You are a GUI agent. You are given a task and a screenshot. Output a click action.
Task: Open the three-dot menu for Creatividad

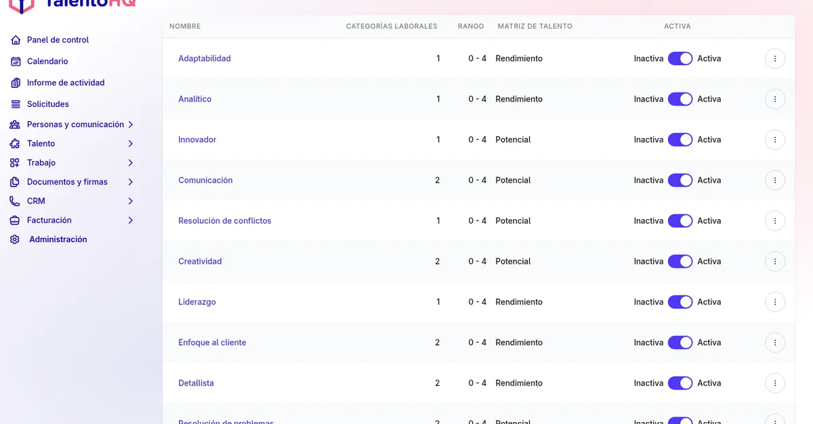[x=775, y=261]
